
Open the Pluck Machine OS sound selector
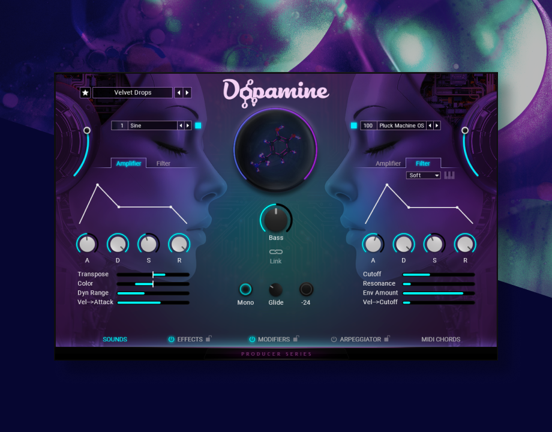click(x=401, y=125)
